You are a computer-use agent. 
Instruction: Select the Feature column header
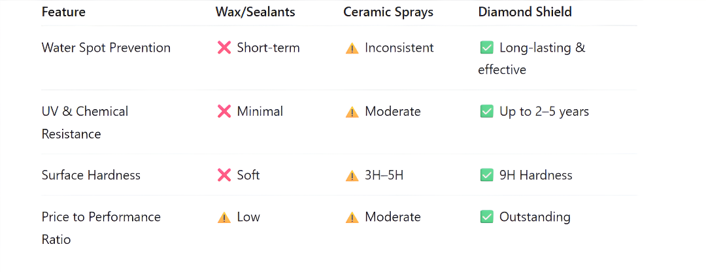[63, 12]
